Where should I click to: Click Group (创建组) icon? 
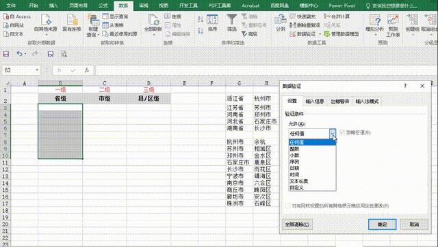[x=412, y=20]
